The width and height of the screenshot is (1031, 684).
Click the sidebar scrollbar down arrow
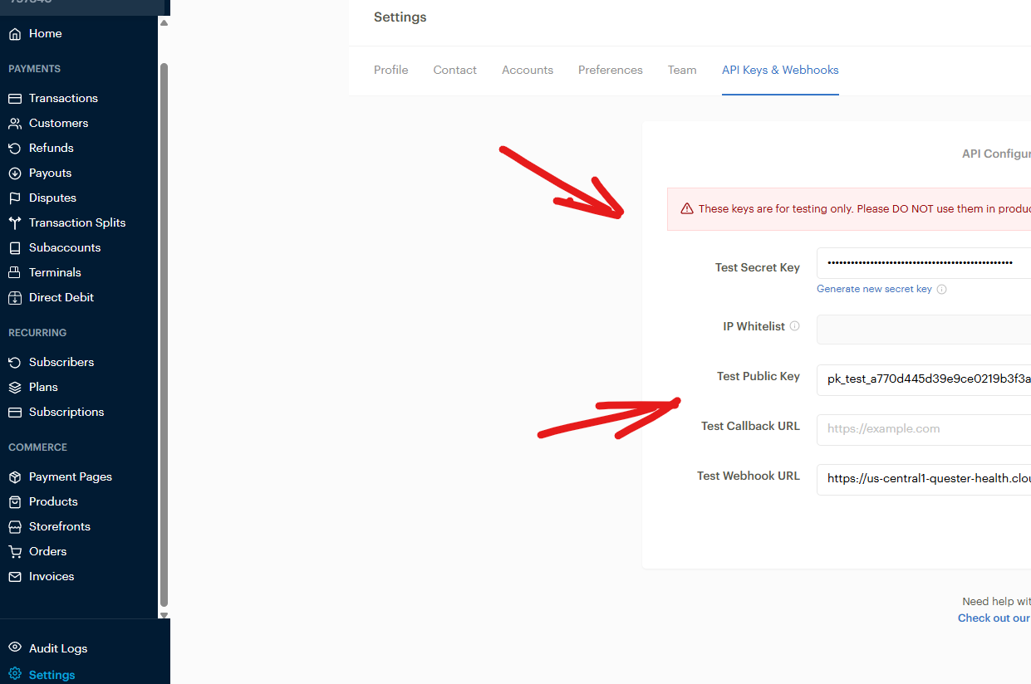(164, 615)
